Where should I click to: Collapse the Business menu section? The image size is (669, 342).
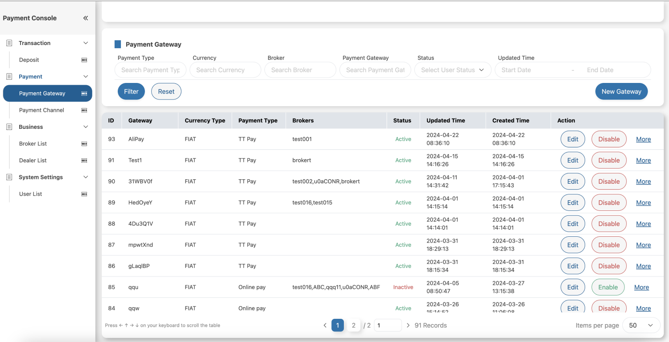click(86, 127)
